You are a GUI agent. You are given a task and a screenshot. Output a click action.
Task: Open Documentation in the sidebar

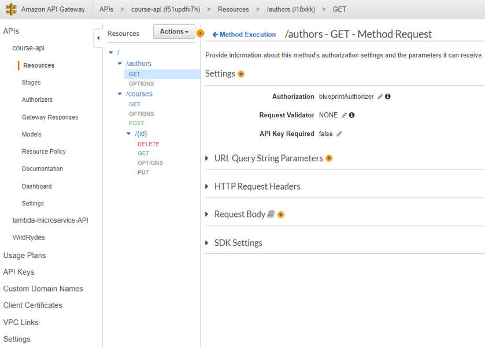[42, 169]
